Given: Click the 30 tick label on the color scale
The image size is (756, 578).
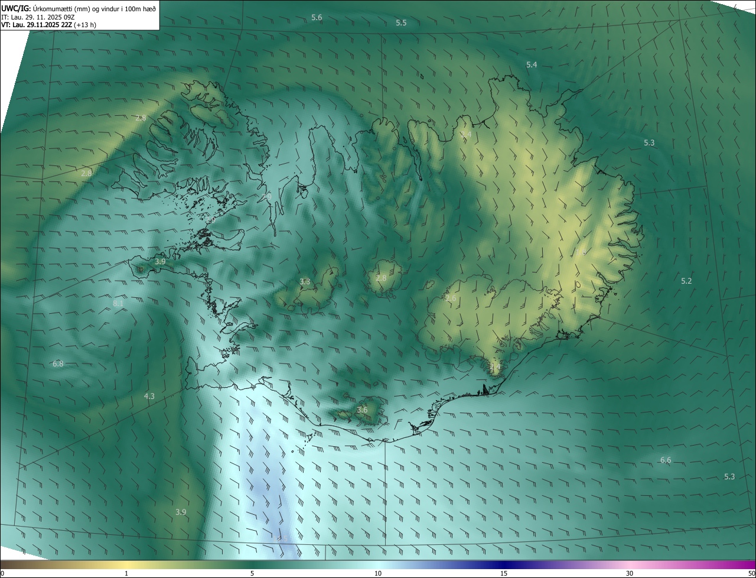Looking at the screenshot, I should [630, 573].
